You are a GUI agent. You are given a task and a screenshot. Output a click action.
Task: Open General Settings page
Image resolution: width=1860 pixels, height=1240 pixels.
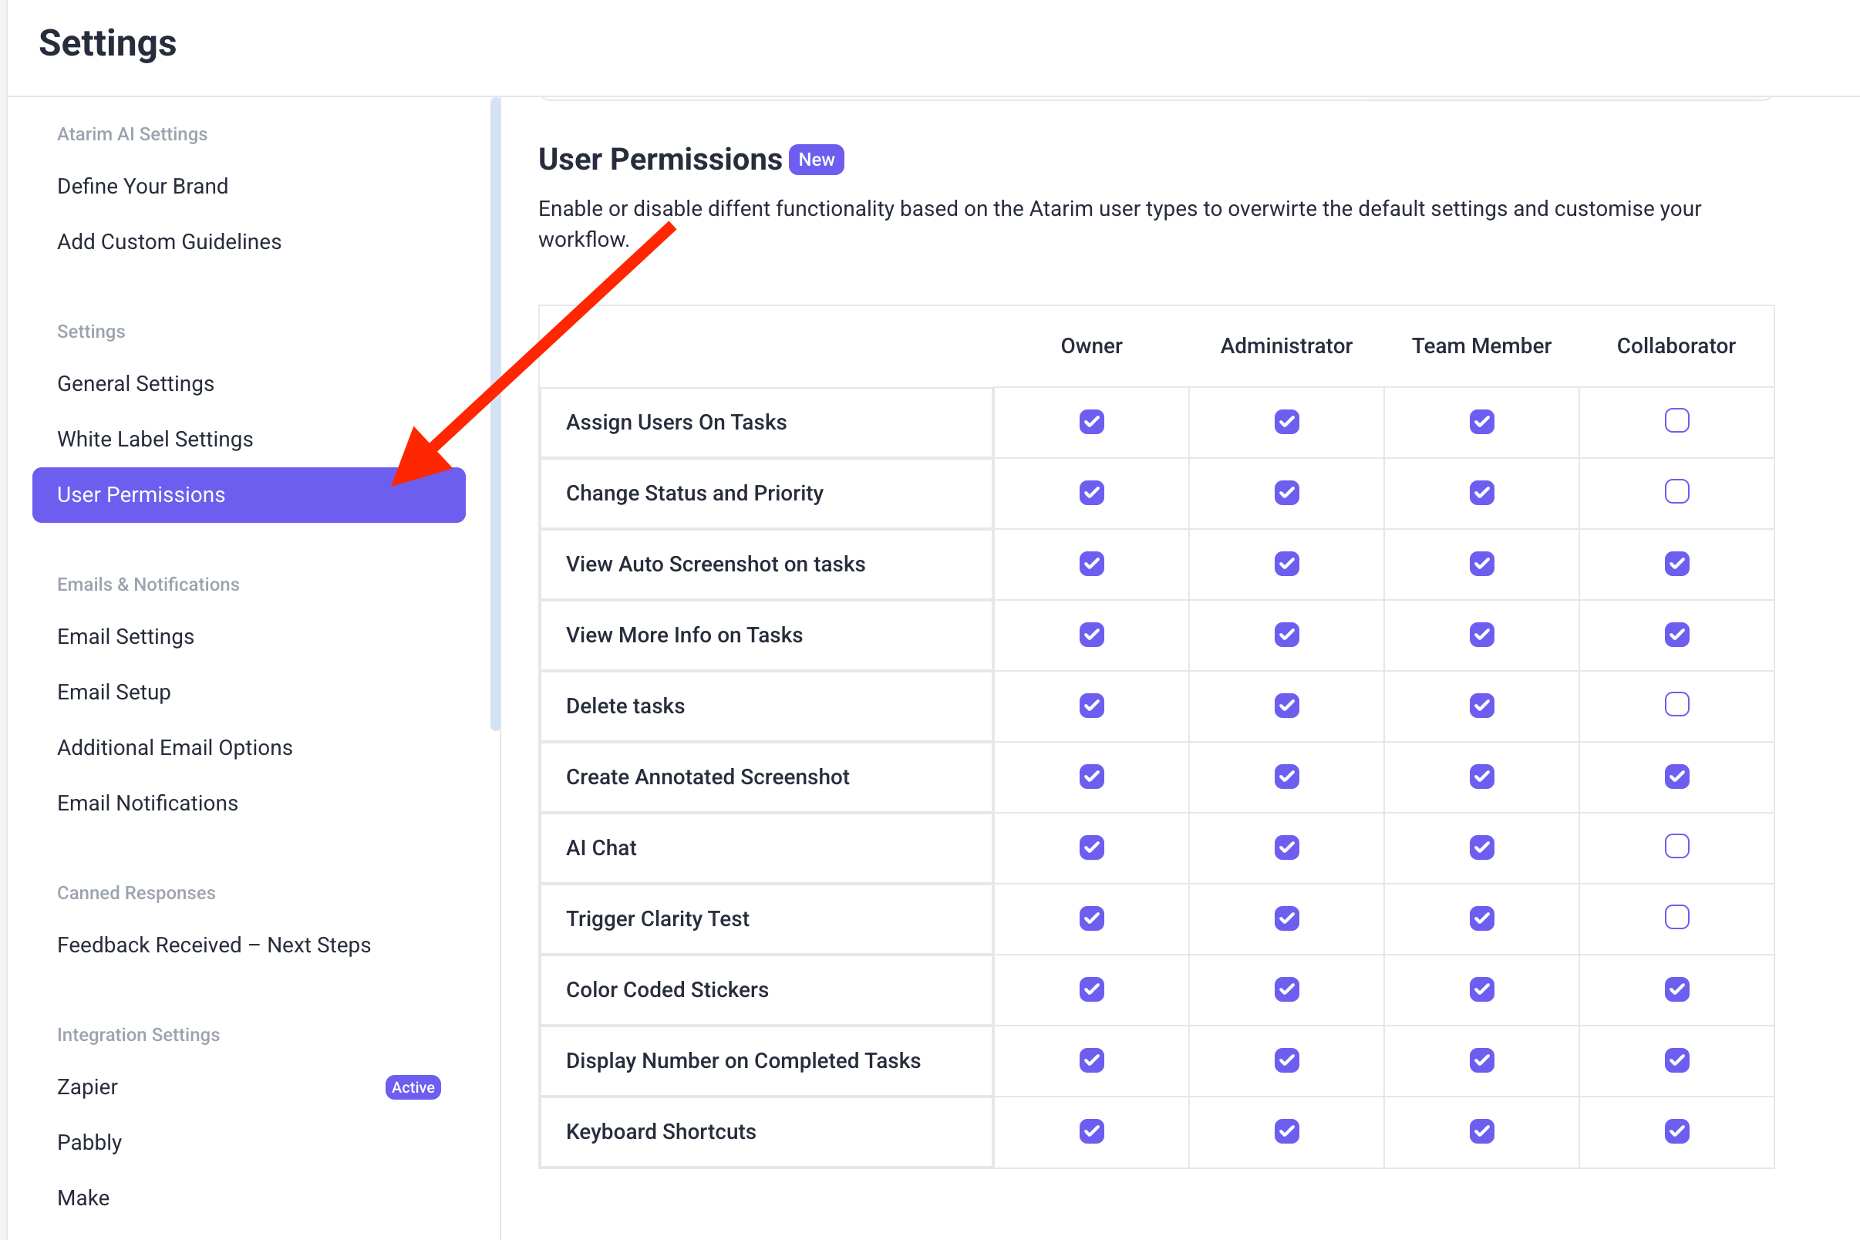click(135, 383)
